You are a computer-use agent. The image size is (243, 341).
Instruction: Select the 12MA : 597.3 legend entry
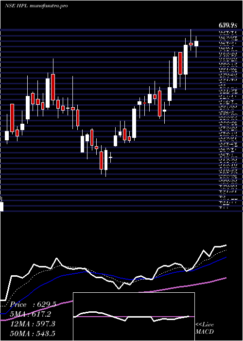33,324
